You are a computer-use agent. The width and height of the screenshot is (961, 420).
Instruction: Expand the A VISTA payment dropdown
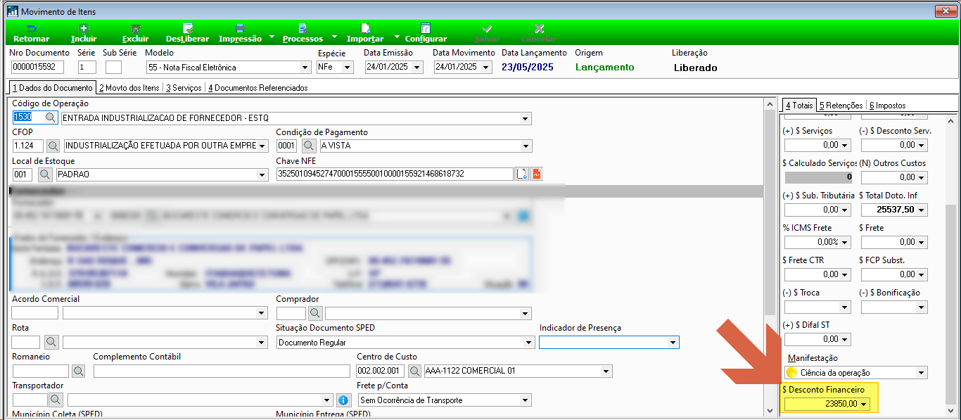click(525, 146)
